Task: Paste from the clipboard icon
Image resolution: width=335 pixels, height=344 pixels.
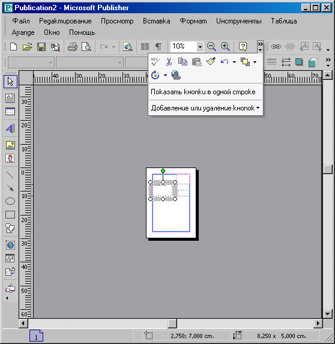Action: pos(196,62)
